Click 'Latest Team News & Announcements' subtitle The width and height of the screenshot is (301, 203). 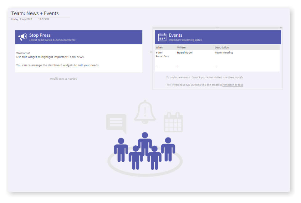[x=52, y=40]
